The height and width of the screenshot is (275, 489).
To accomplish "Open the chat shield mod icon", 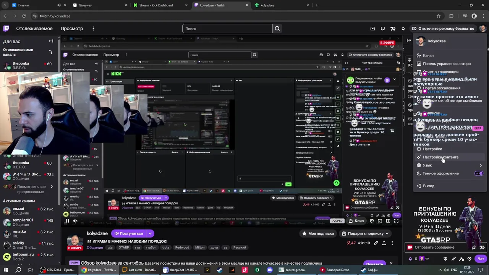I will click(x=445, y=259).
